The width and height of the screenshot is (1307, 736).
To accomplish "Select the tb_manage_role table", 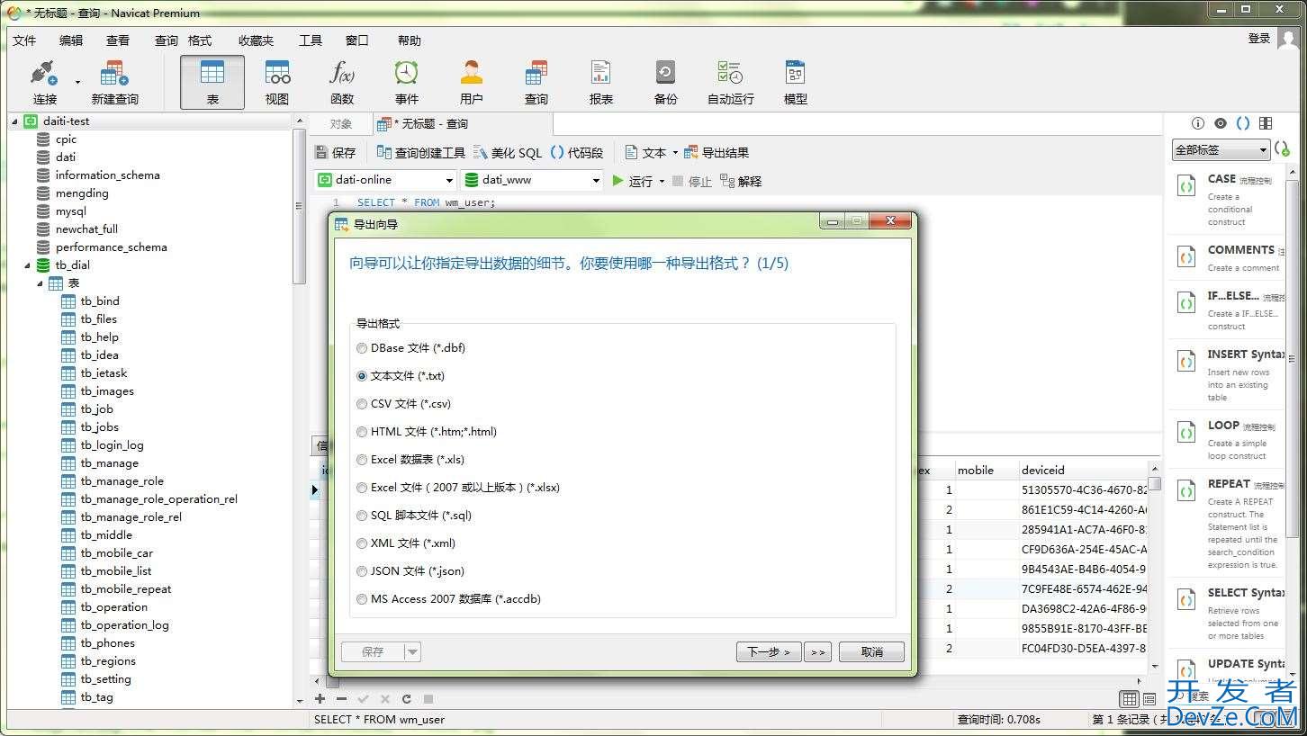I will pyautogui.click(x=122, y=481).
